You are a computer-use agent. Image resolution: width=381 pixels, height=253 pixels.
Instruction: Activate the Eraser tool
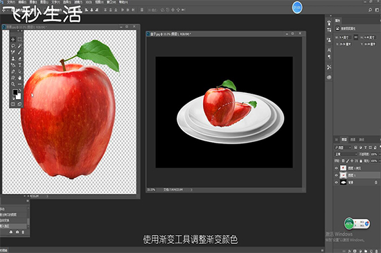[19, 59]
